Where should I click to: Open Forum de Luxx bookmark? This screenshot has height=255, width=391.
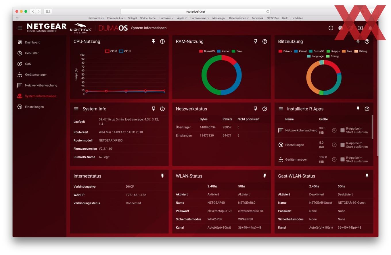click(x=116, y=18)
